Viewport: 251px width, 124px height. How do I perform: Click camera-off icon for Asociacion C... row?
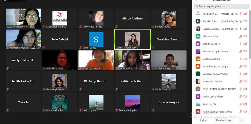(245, 14)
